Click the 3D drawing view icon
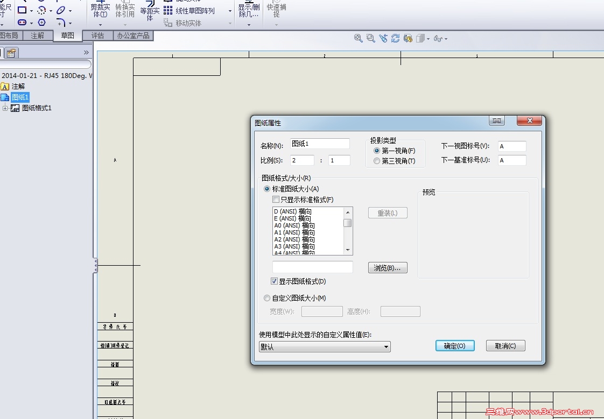604x419 pixels. 408,38
